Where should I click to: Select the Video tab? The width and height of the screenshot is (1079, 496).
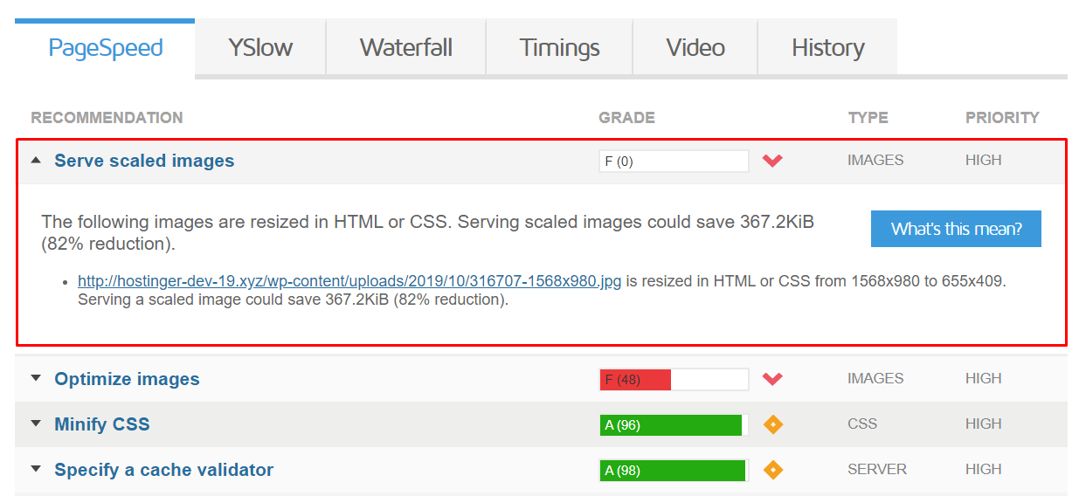point(695,47)
